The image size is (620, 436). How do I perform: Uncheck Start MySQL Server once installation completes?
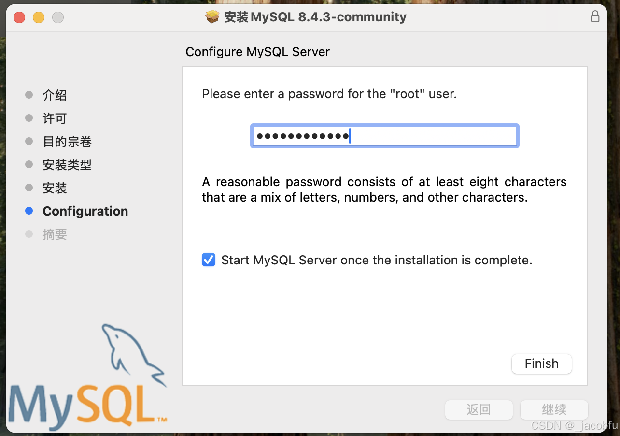208,260
